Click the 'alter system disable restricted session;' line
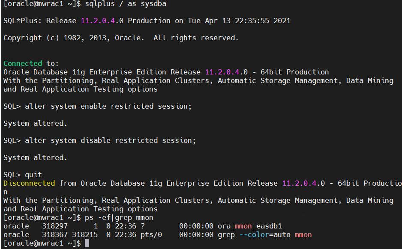Image resolution: width=402 pixels, height=249 pixels. click(110, 140)
